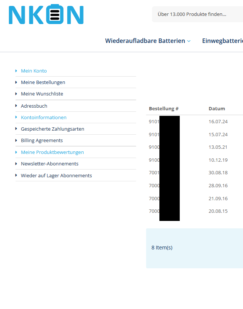
Task: Open Wieder auf Lager Abonnements
Action: (56, 175)
